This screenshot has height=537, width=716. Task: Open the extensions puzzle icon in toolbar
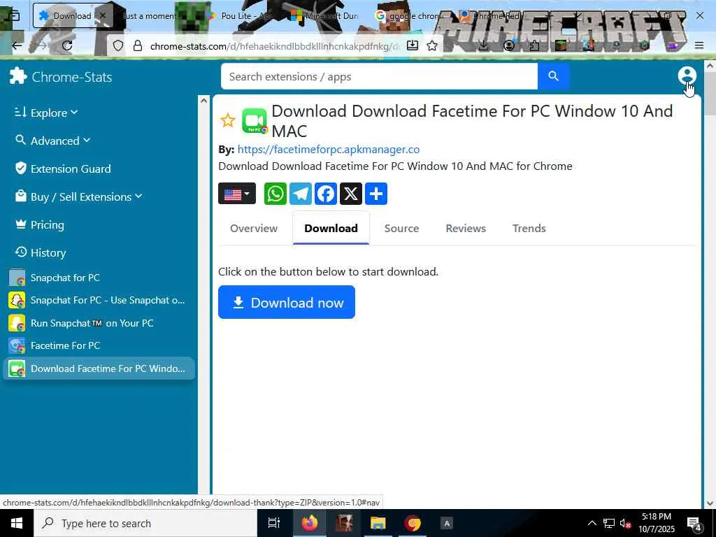(x=534, y=45)
